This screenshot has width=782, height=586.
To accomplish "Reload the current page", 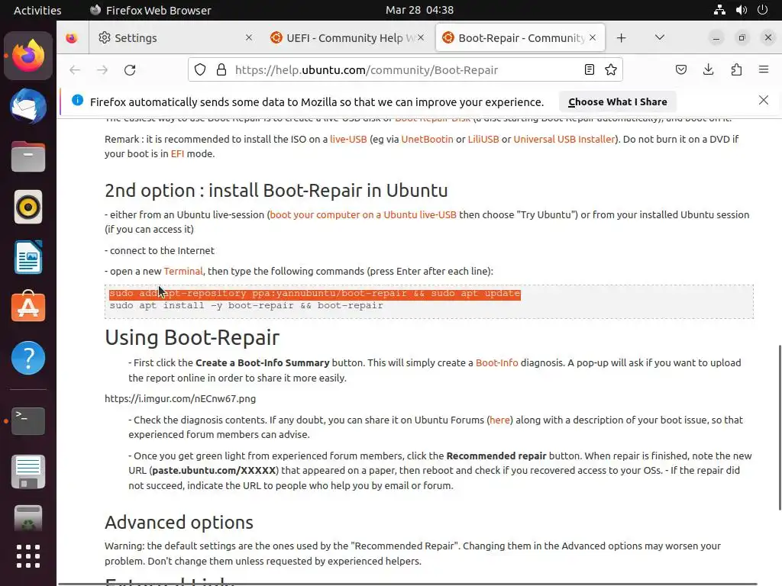I will [130, 69].
